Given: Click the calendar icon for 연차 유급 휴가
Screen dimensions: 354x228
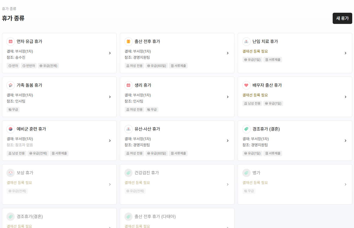Looking at the screenshot, I should [11, 41].
